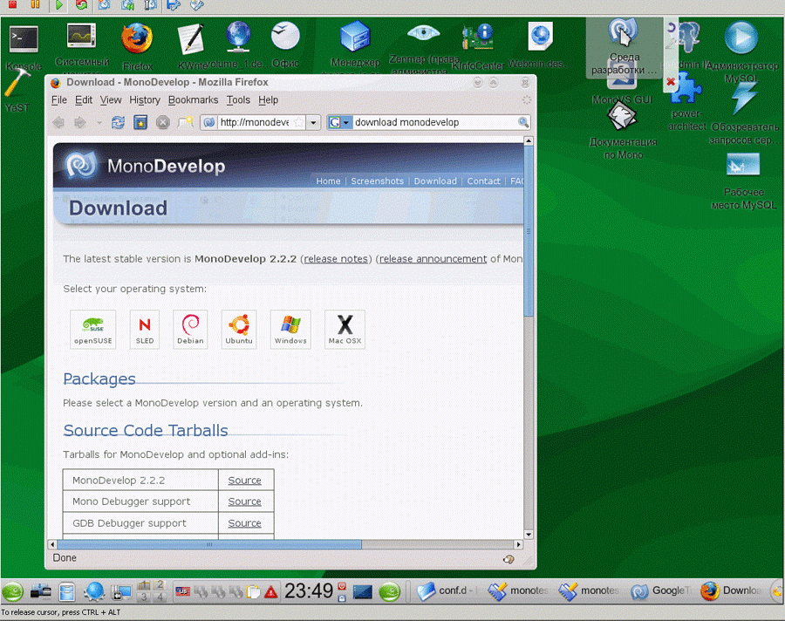Open the Bookmarks menu
Image resolution: width=785 pixels, height=621 pixels.
pos(194,99)
